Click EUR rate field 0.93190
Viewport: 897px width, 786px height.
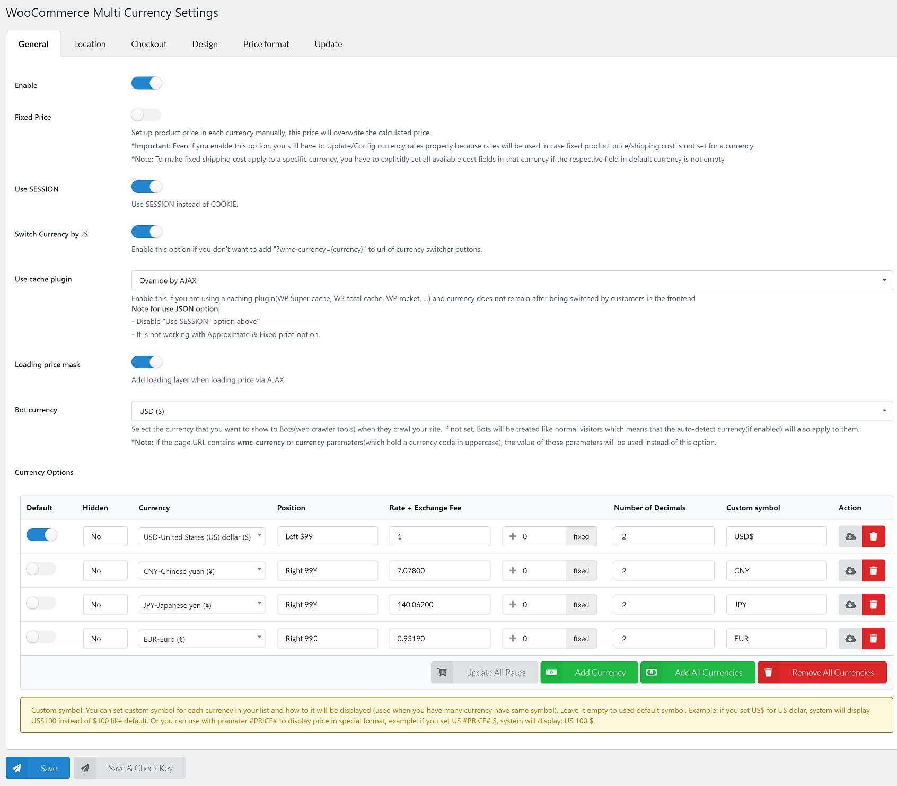[440, 638]
